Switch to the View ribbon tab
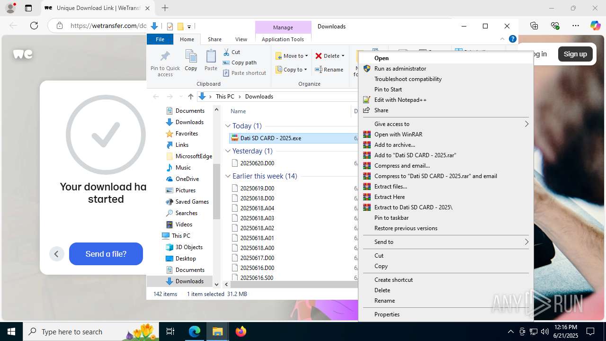 (241, 39)
